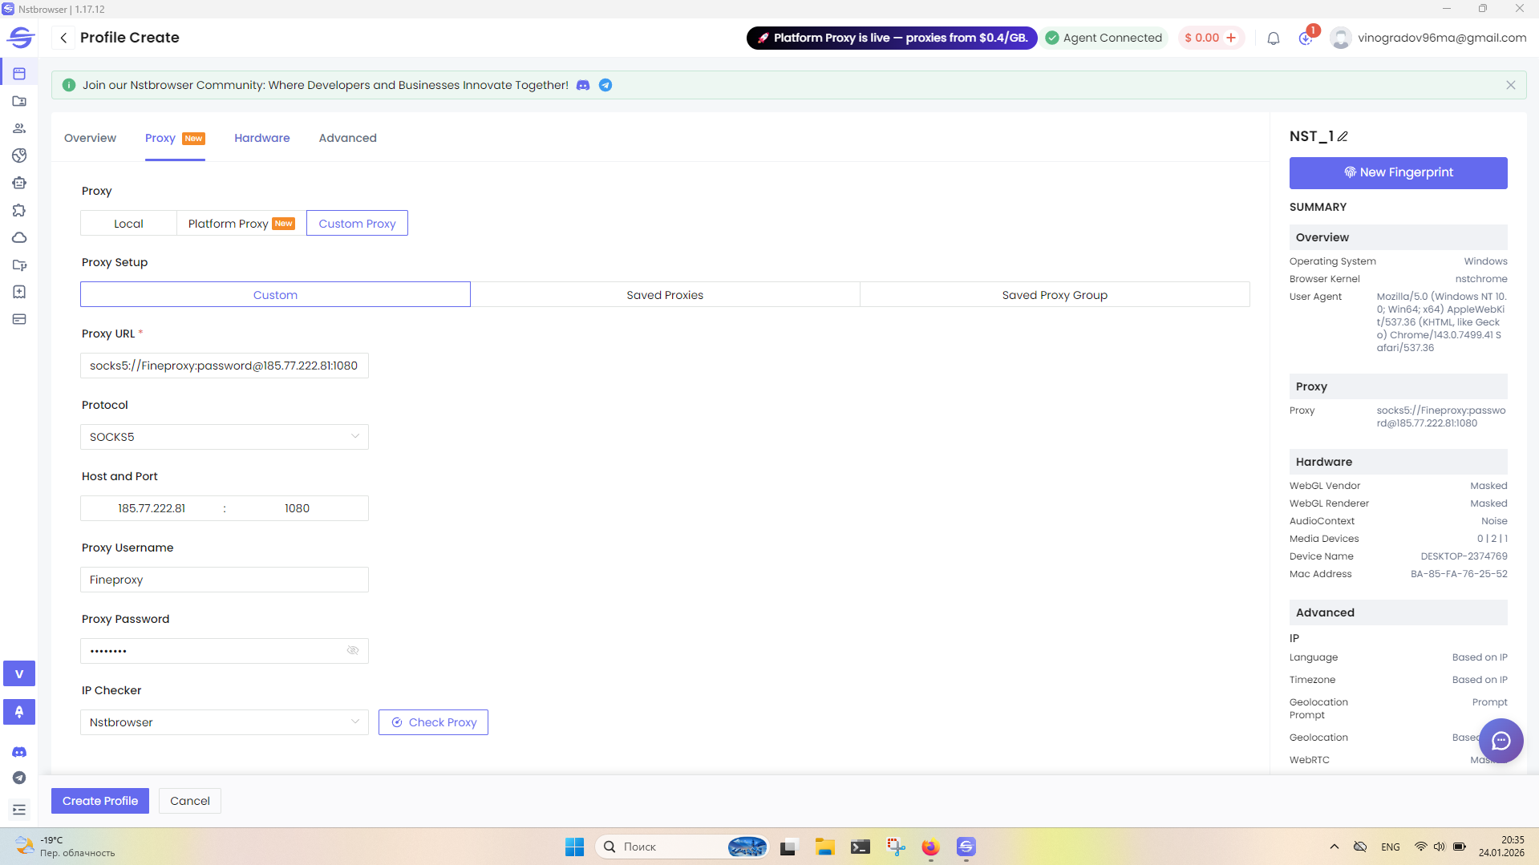The image size is (1539, 865).
Task: Open the support chat bubble
Action: (1501, 741)
